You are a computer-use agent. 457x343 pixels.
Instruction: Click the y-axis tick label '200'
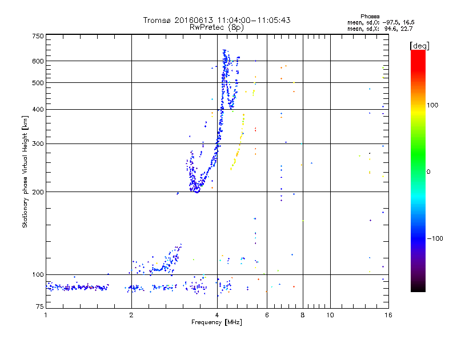(38, 192)
